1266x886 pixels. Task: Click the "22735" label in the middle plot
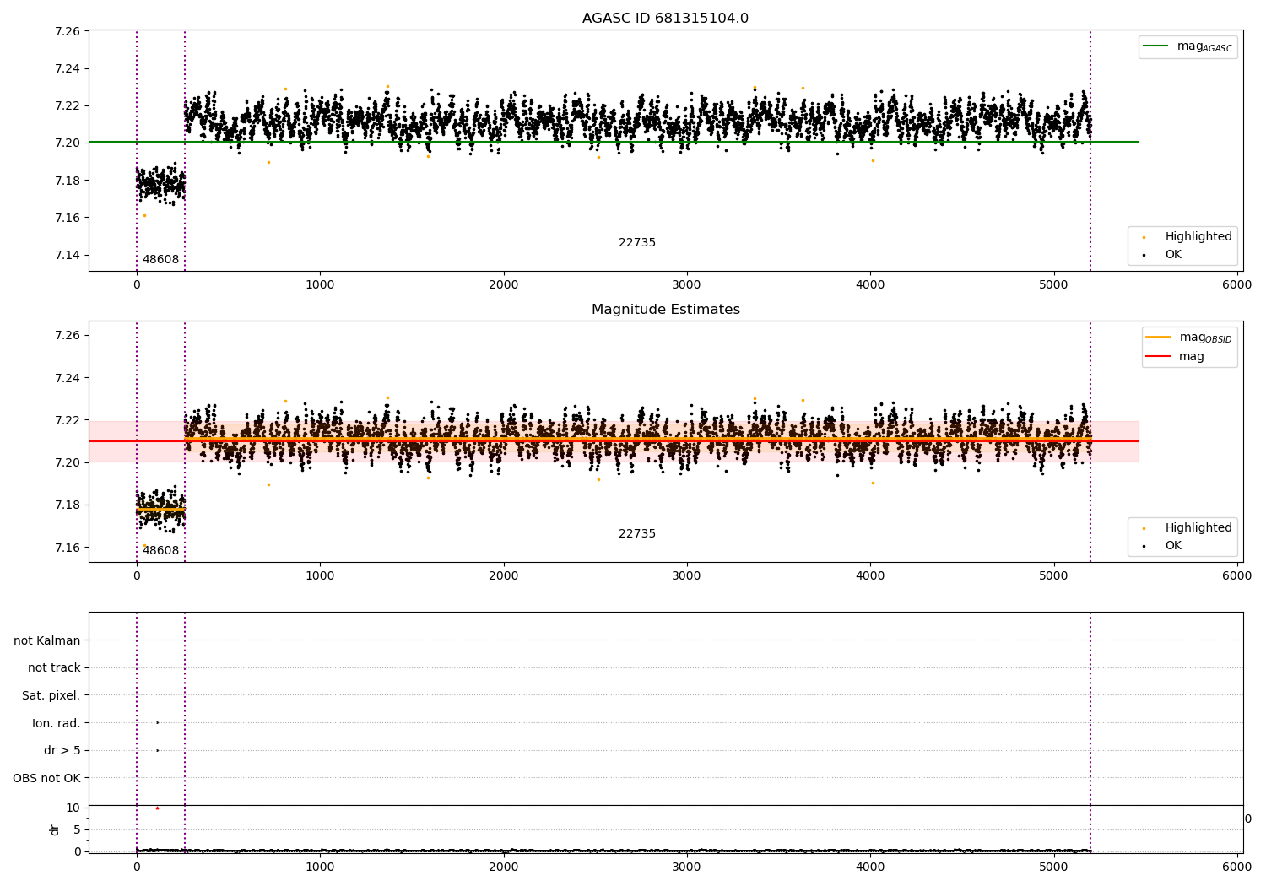click(x=637, y=534)
